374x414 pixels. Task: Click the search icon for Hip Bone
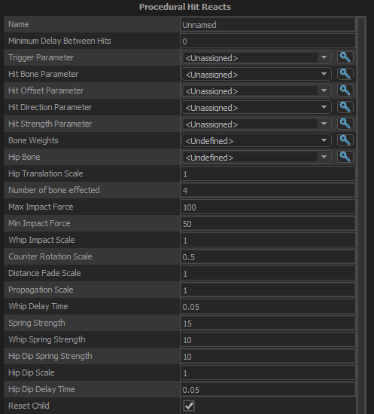[345, 157]
